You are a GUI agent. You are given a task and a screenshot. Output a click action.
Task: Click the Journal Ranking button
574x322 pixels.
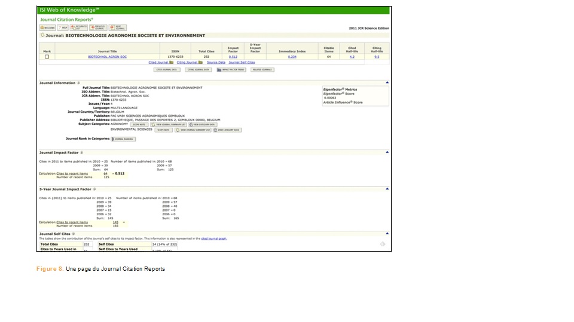point(123,139)
